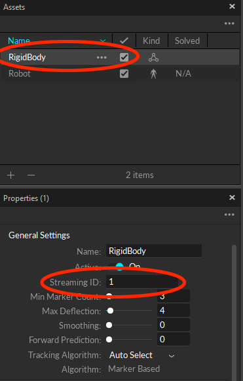Remove asset with the minus icon
This screenshot has width=243, height=381.
[x=31, y=175]
